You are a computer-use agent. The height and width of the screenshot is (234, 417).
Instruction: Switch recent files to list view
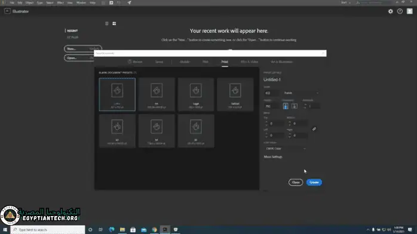[x=107, y=24]
